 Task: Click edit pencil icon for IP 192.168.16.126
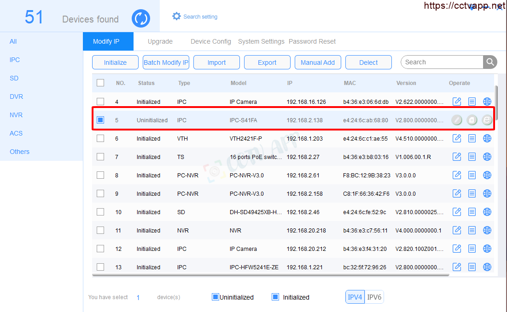[x=457, y=102]
